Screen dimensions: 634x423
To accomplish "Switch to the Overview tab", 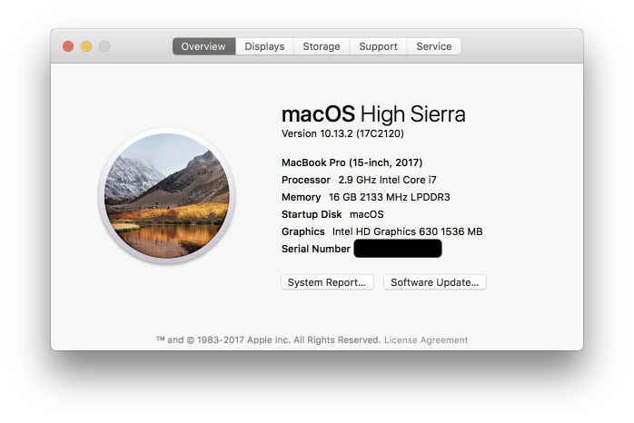I will (203, 46).
